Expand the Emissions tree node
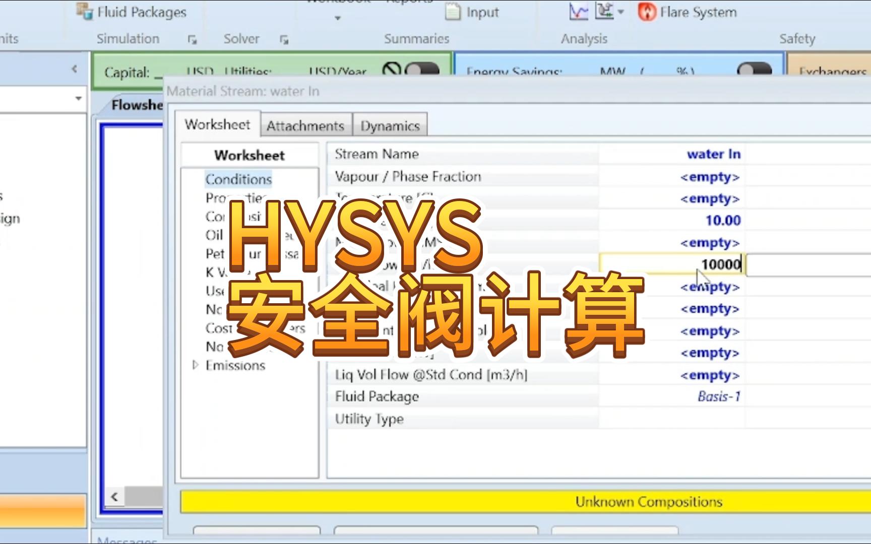Image resolution: width=871 pixels, height=544 pixels. click(196, 365)
